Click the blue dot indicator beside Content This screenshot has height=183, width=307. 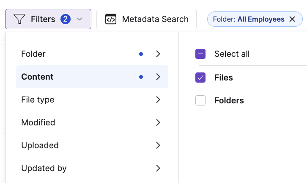pyautogui.click(x=141, y=77)
